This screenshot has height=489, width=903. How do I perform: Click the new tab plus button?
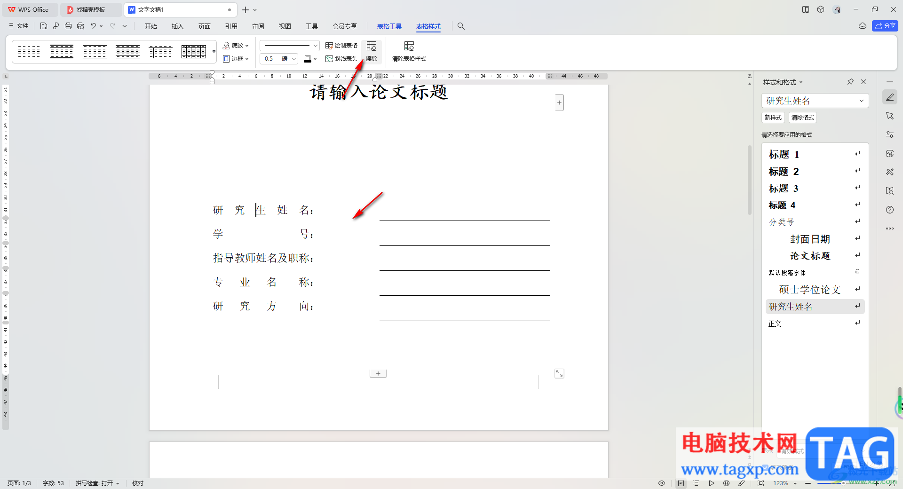(x=246, y=9)
